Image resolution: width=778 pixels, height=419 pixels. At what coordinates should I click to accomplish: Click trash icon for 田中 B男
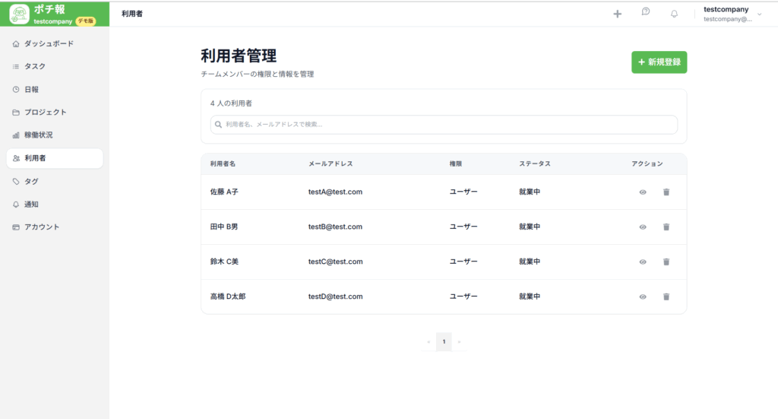666,227
